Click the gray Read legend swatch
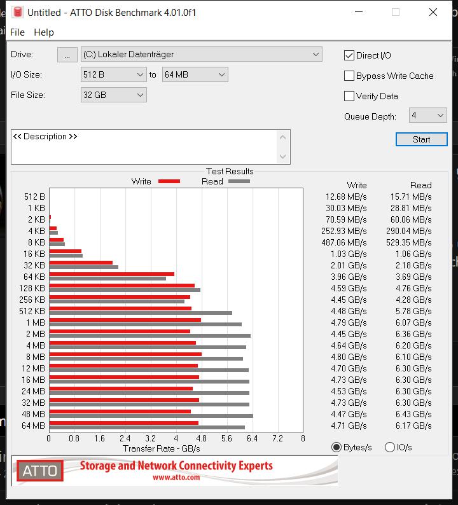 tap(239, 181)
